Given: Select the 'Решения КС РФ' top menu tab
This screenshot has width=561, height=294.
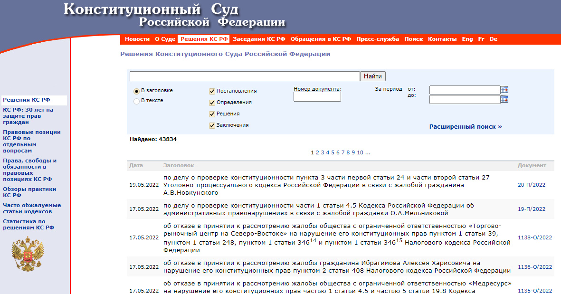Looking at the screenshot, I should pyautogui.click(x=204, y=39).
